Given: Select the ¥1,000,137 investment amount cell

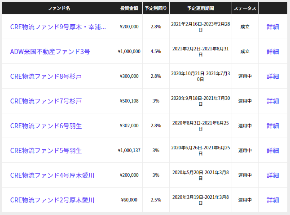Looking at the screenshot, I should click(129, 150).
